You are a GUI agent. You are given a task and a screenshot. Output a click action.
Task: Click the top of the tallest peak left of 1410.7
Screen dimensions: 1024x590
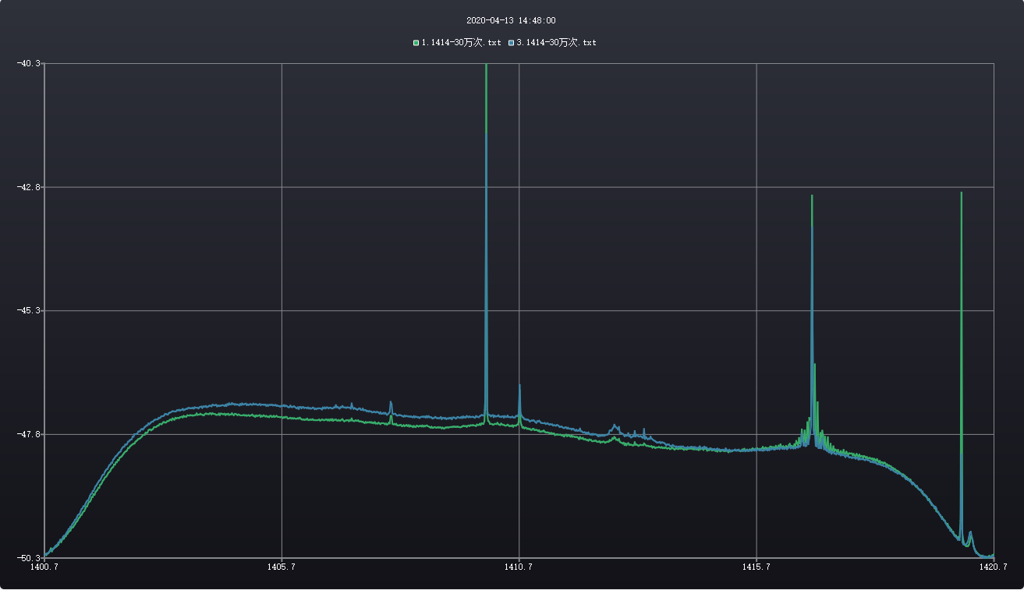[x=486, y=65]
